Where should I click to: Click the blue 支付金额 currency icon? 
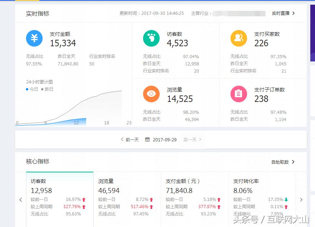click(34, 39)
